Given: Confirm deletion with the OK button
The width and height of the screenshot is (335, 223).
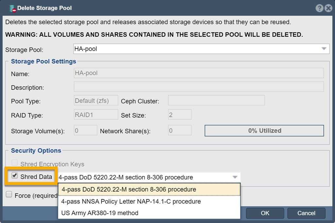Looking at the screenshot, I should click(x=265, y=213).
